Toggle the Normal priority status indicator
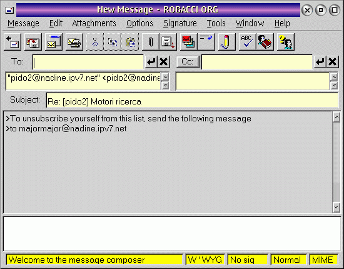 [x=288, y=260]
